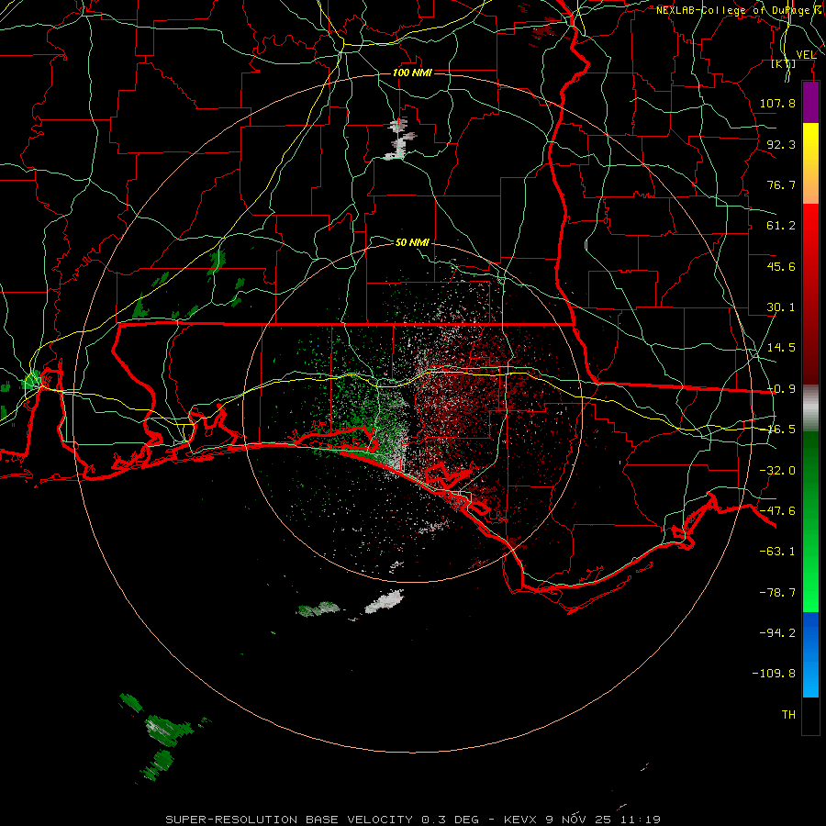Click the 14.5 velocity legend value
The image size is (826, 826).
click(x=781, y=348)
